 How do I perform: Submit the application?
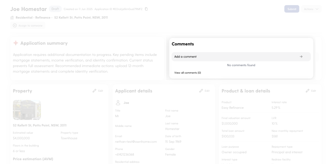click(292, 9)
